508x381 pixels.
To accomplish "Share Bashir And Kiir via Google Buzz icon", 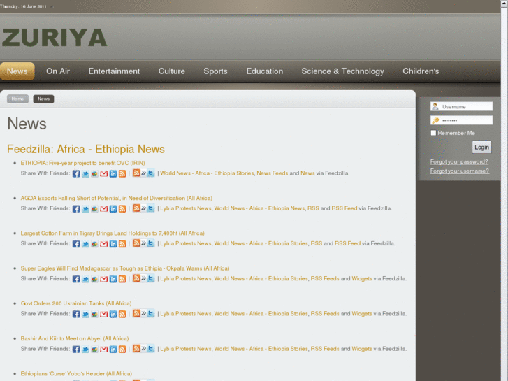I will pyautogui.click(x=94, y=349).
